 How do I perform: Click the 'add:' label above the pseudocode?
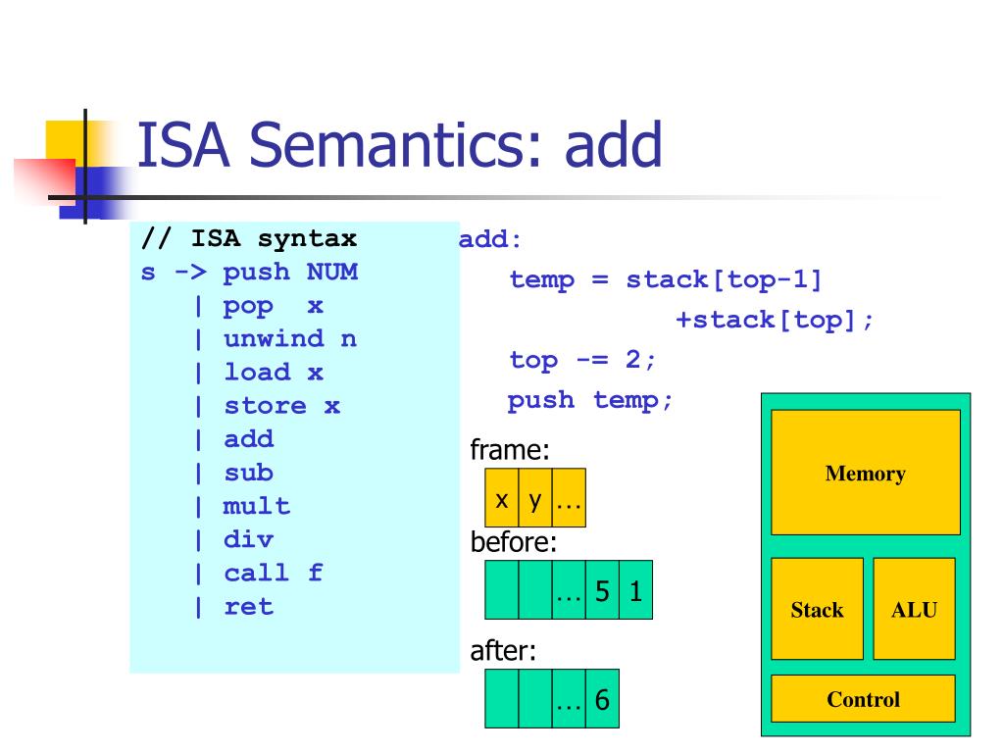[x=490, y=239]
